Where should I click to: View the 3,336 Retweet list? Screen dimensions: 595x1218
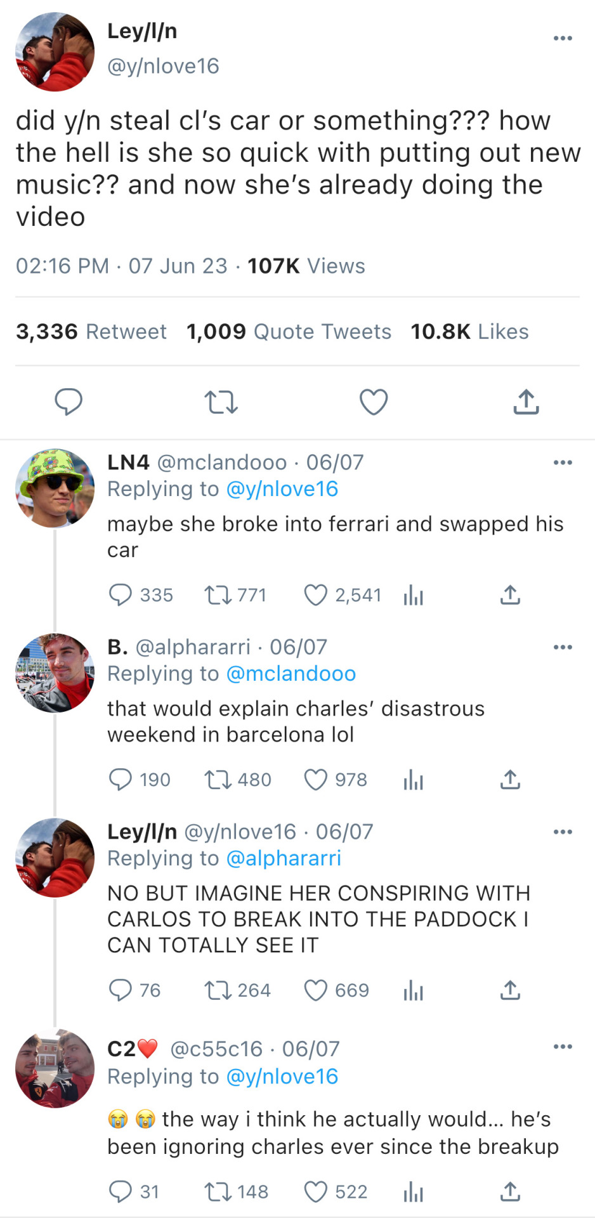(91, 332)
